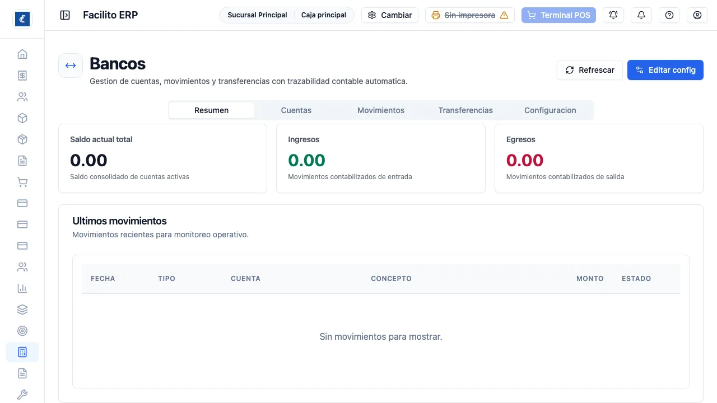
Task: Click the Sin impresora printer button
Action: coord(470,15)
